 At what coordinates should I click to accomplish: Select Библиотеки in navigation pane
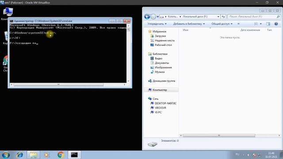[160, 54]
